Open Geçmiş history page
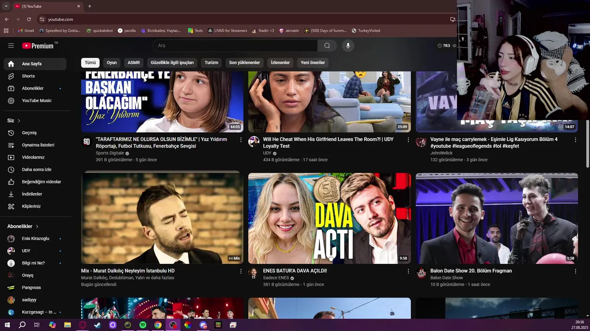Image resolution: width=590 pixels, height=331 pixels. [x=35, y=133]
